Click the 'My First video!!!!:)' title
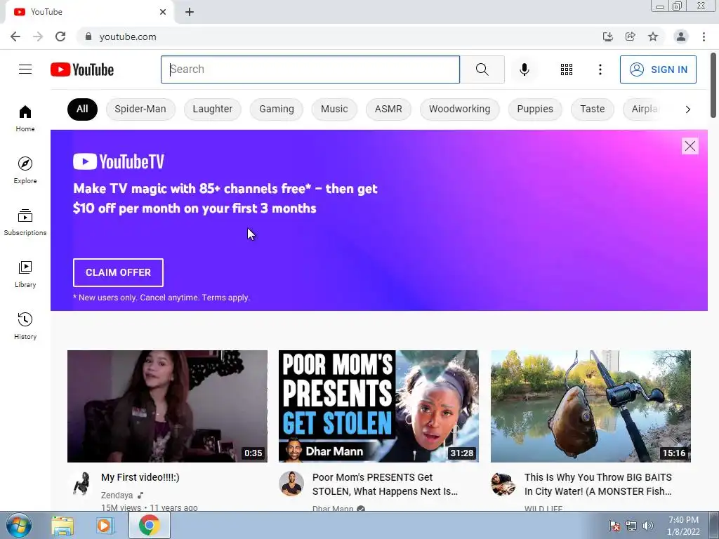The image size is (719, 539). tap(140, 477)
